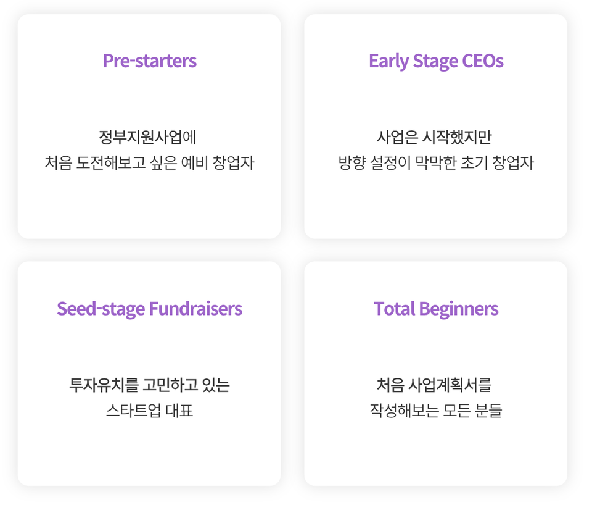Screen dimensions: 592x510
Task: Click the word Fundraisers in purple heading
Action: point(195,309)
